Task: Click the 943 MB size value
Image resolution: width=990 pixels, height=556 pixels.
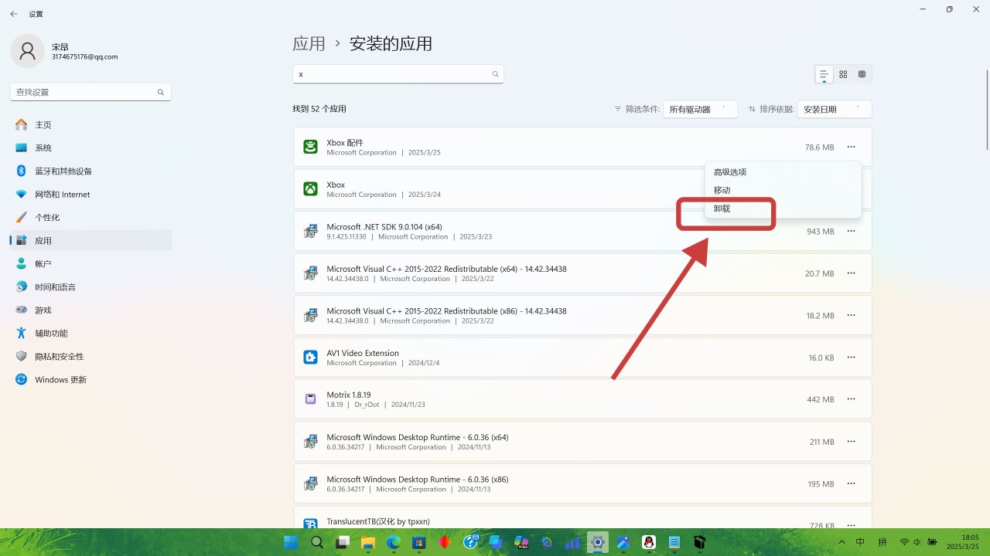Action: coord(821,231)
